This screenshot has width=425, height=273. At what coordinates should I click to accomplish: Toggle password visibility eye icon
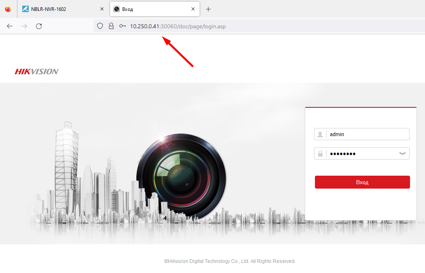pyautogui.click(x=402, y=154)
